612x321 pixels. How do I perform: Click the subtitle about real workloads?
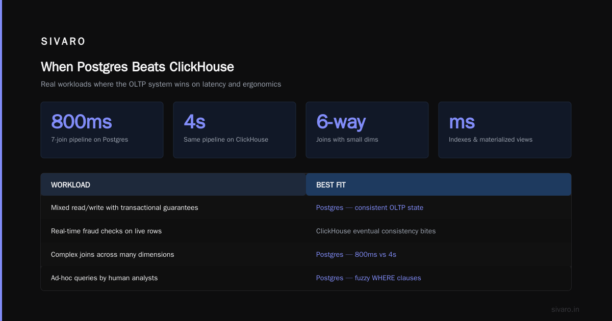161,84
